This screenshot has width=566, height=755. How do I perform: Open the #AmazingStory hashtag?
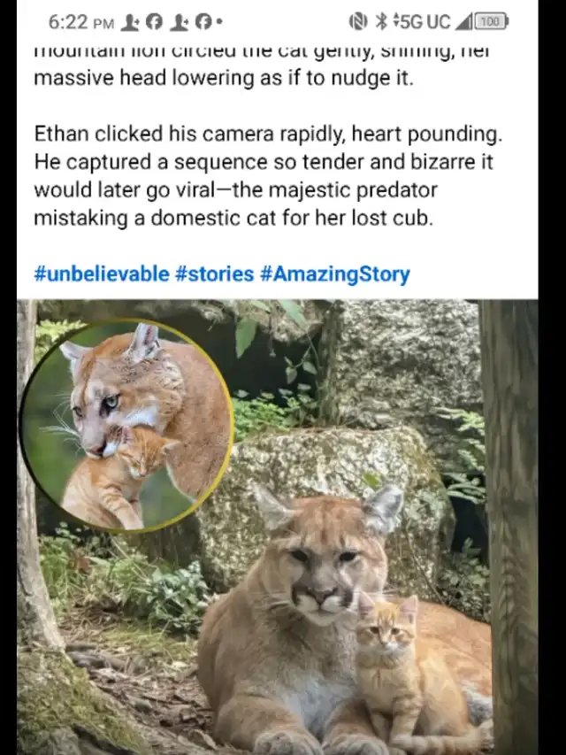pos(334,274)
